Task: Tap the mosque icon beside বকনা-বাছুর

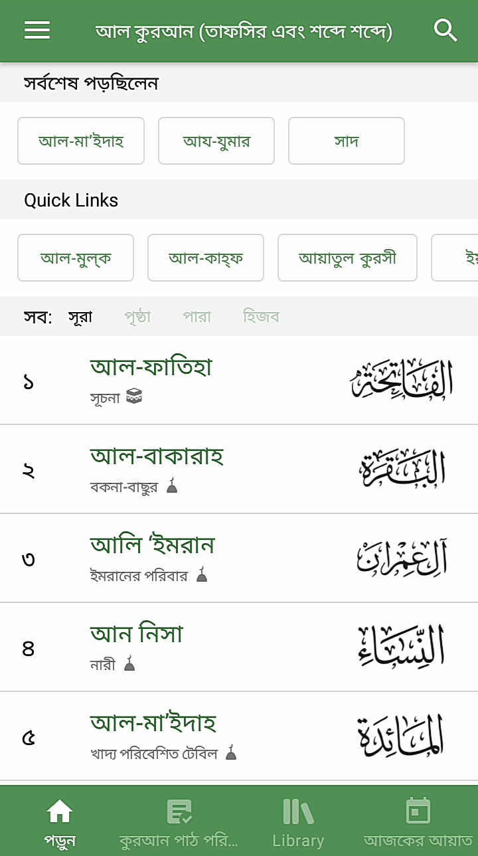Action: click(172, 486)
